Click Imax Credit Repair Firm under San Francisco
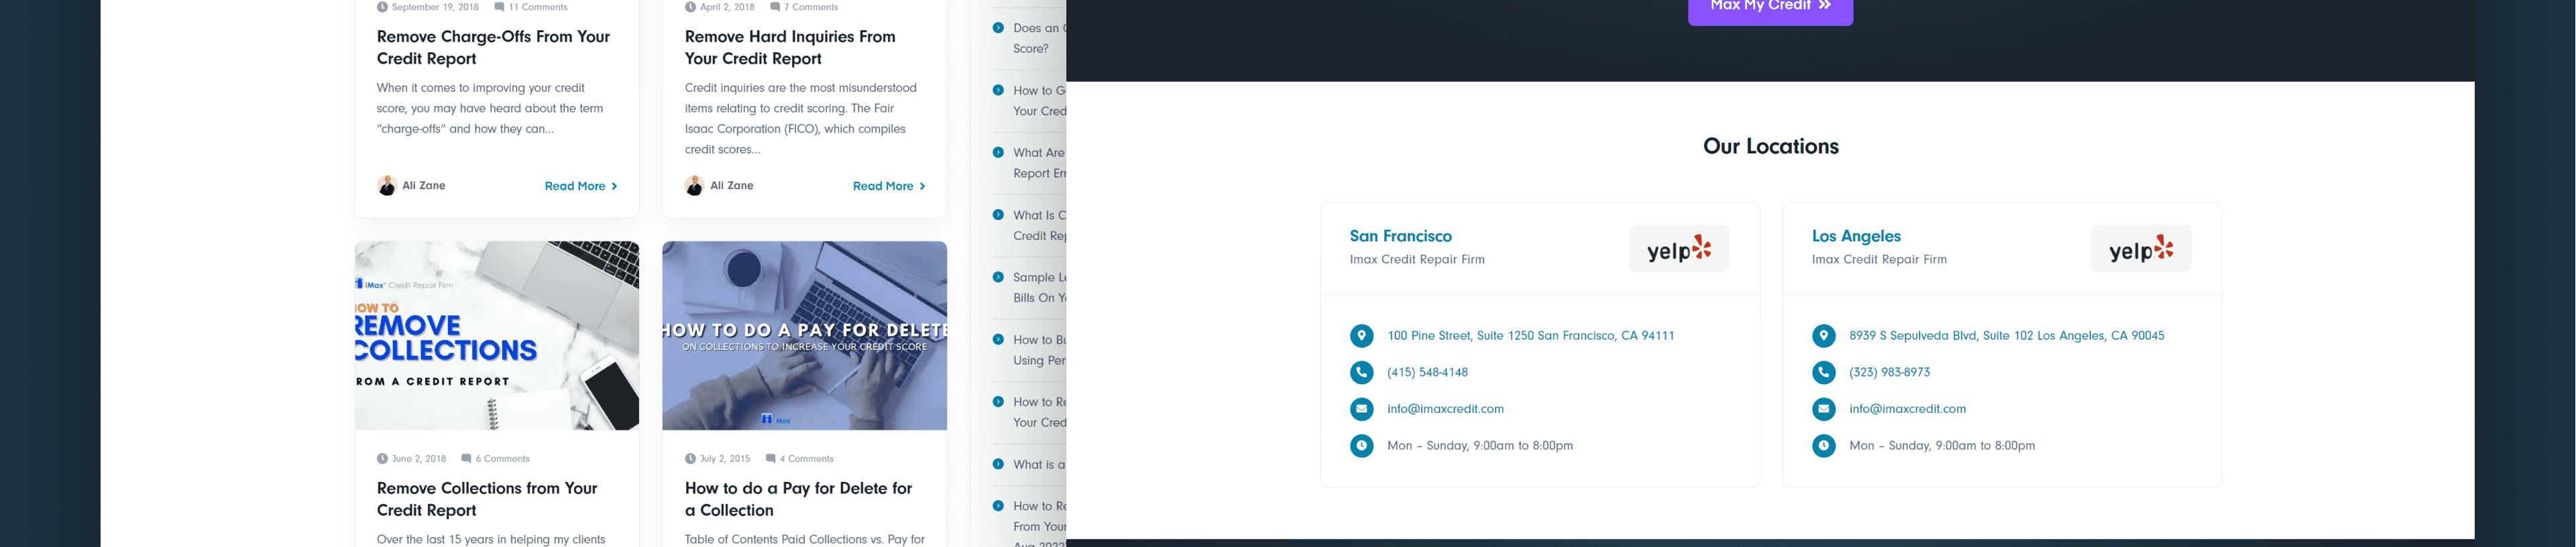 tap(1417, 260)
